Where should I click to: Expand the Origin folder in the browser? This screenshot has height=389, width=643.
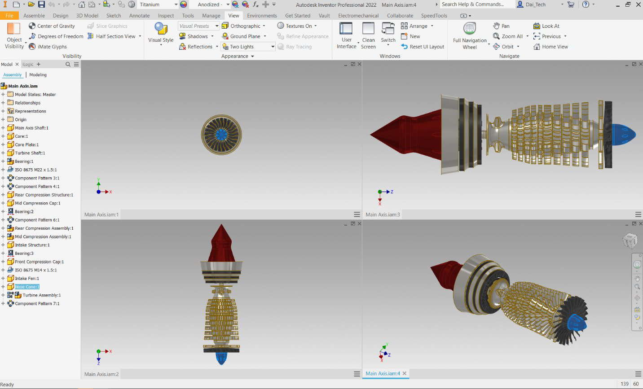click(3, 120)
